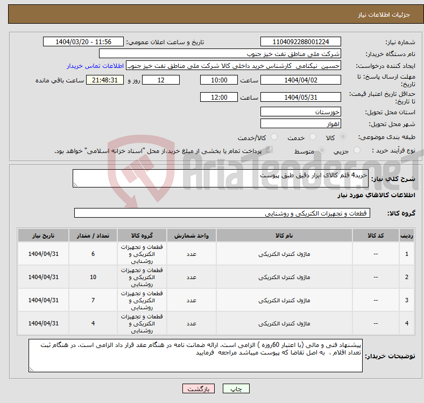Click the کد کالا column header
424x403 pixels.
click(376, 235)
